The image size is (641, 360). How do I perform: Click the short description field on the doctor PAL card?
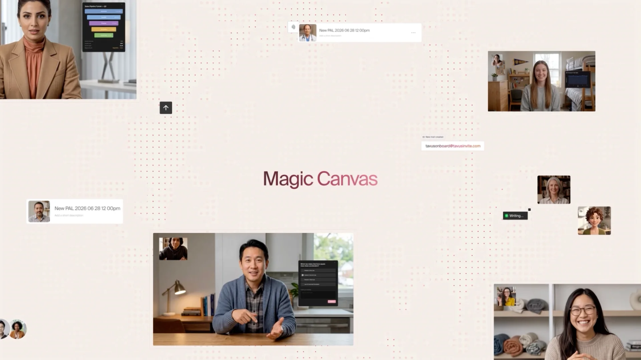point(330,36)
